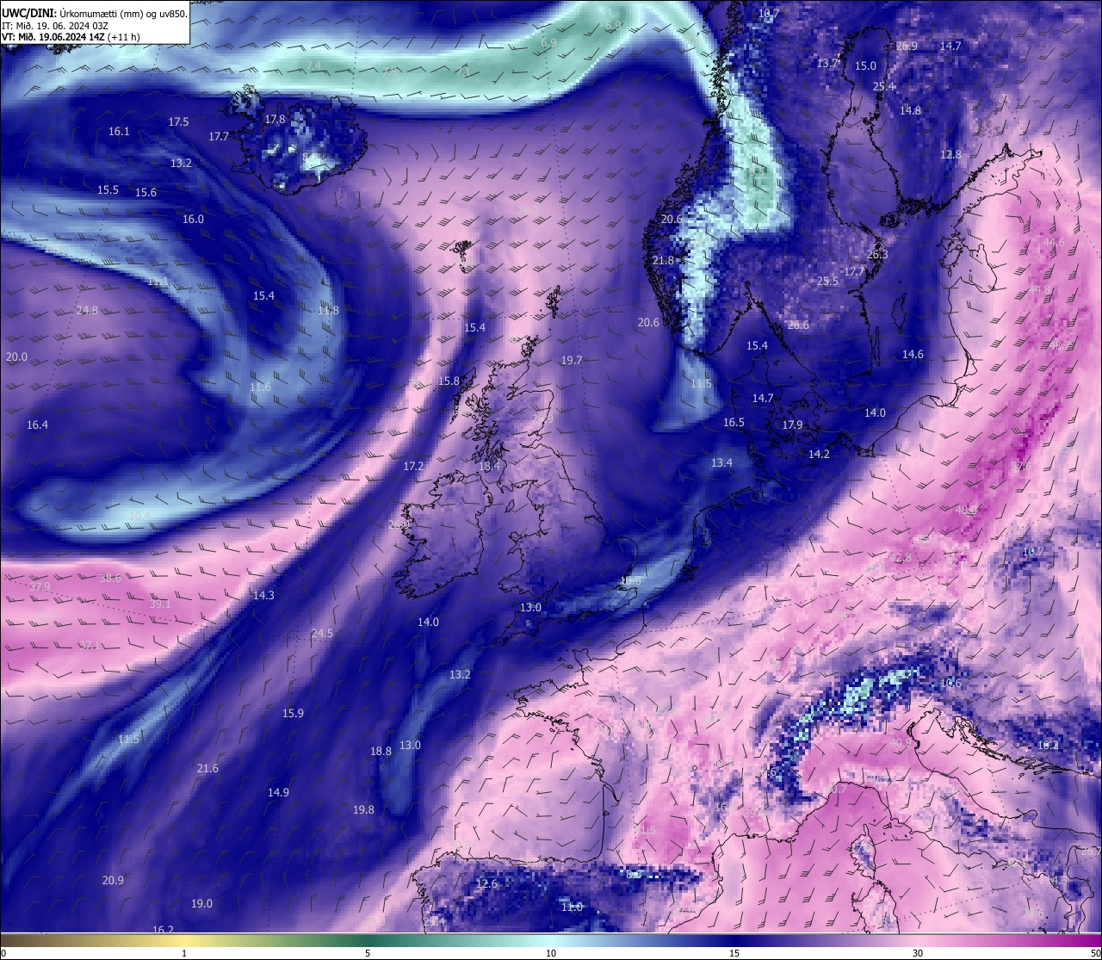
Task: Click the 15.6 map value
Action: tap(145, 193)
